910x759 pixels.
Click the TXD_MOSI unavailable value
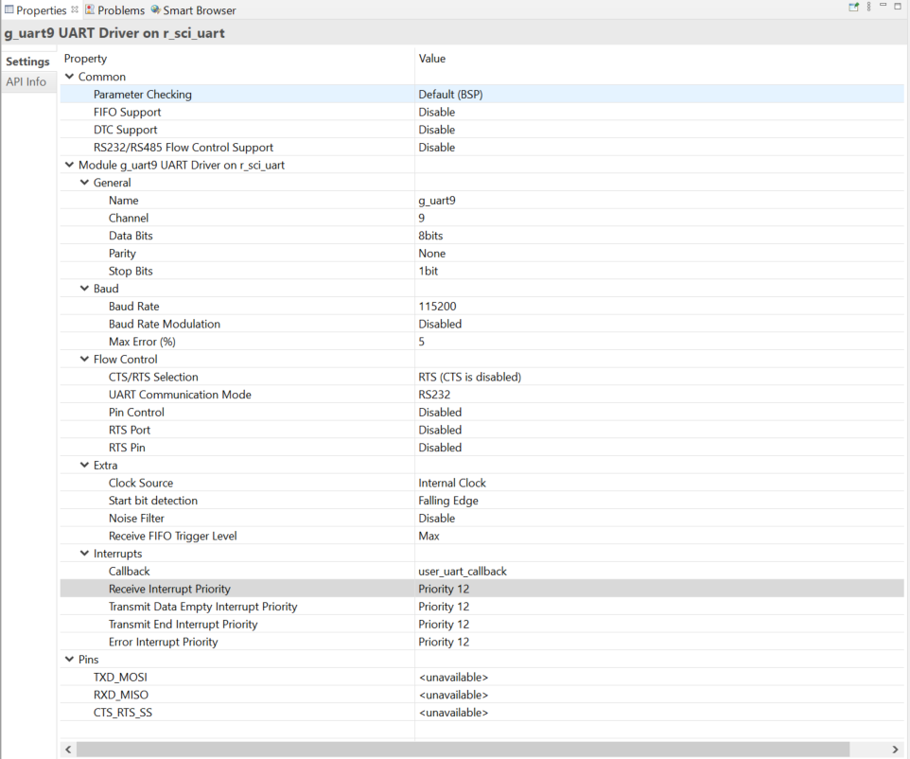(x=453, y=677)
